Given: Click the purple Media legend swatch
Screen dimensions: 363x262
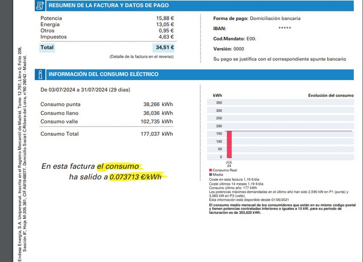Looking at the screenshot, I should click(x=210, y=174).
